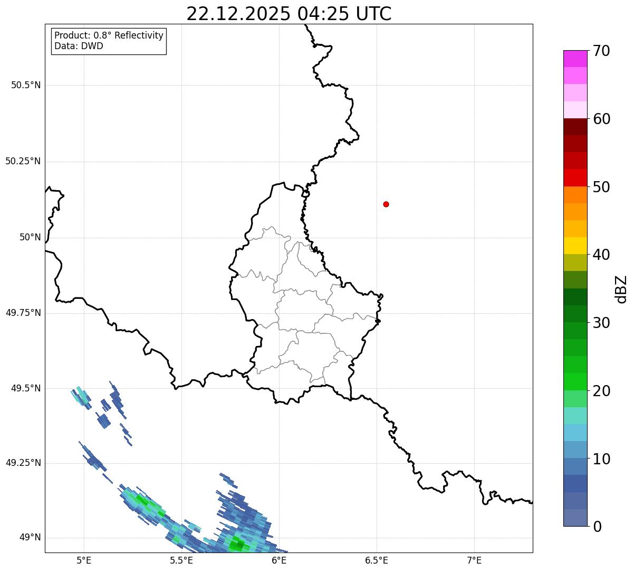Pick the yellow colorbar segment above 40
Image resolution: width=634 pixels, height=571 pixels.
pyautogui.click(x=575, y=246)
